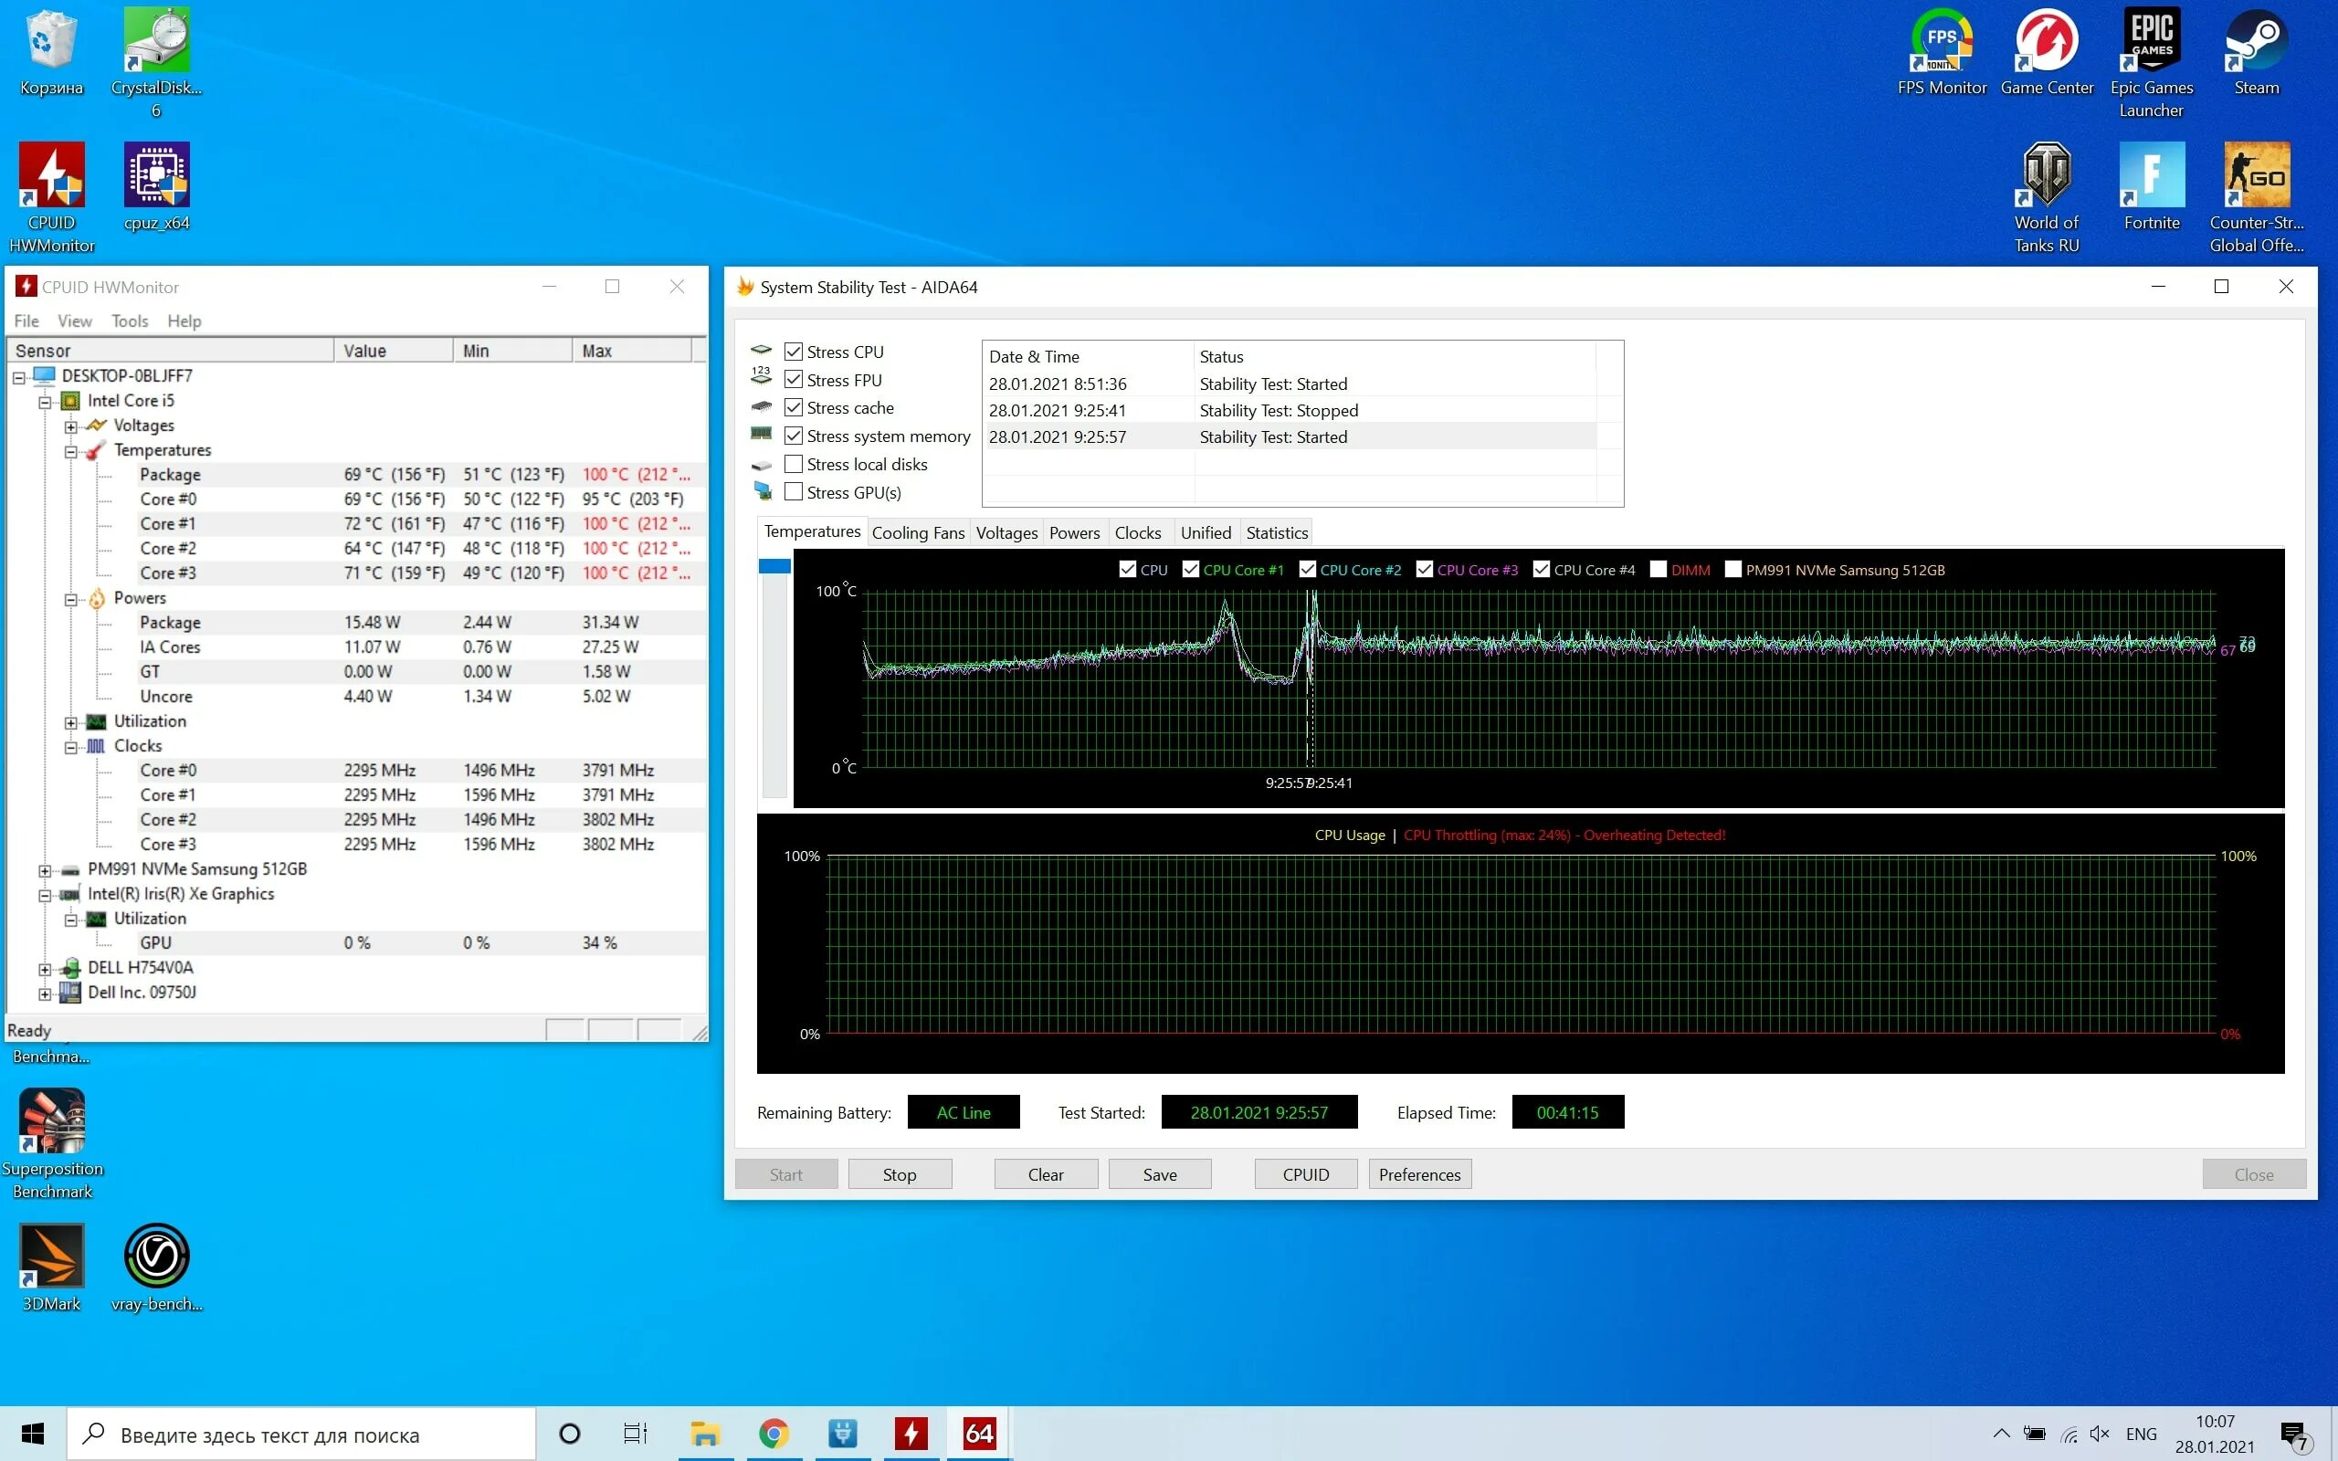The height and width of the screenshot is (1461, 2338).
Task: Click the AIDA64 taskbar icon
Action: coord(979,1434)
